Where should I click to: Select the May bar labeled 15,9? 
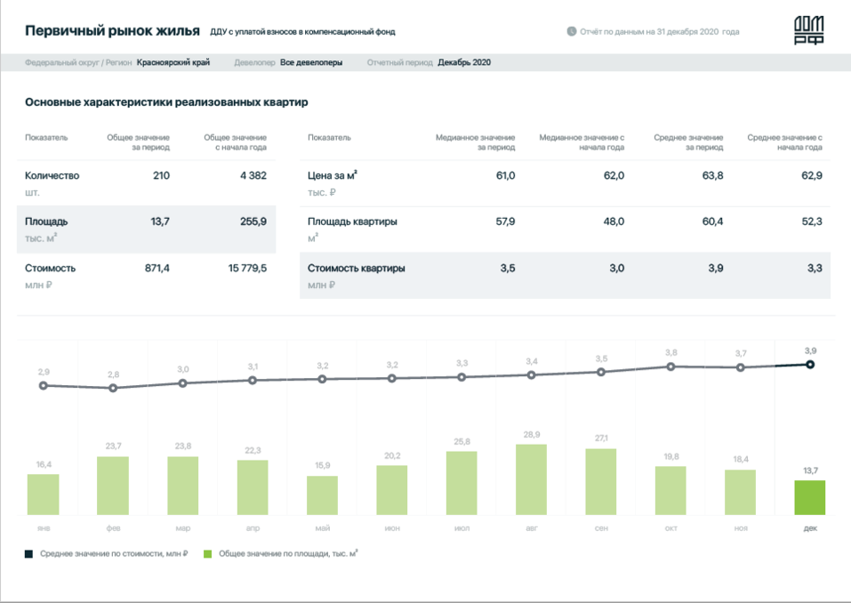[x=322, y=495]
